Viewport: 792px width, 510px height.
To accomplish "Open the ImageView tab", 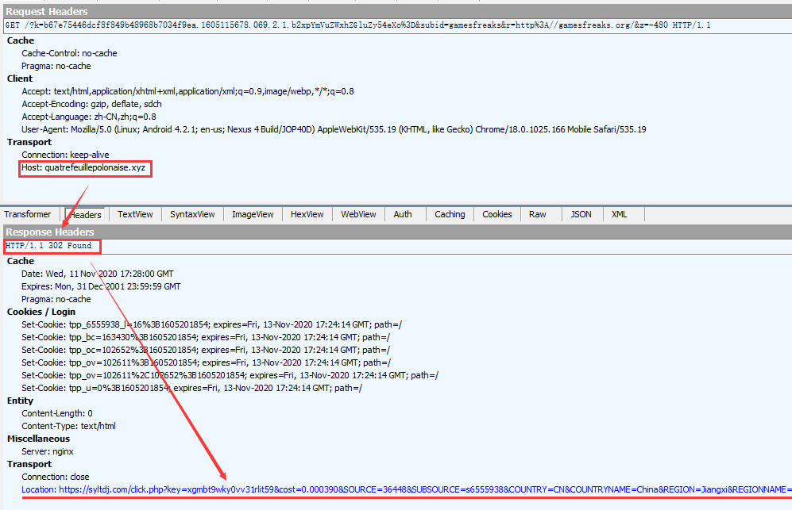I will tap(253, 214).
